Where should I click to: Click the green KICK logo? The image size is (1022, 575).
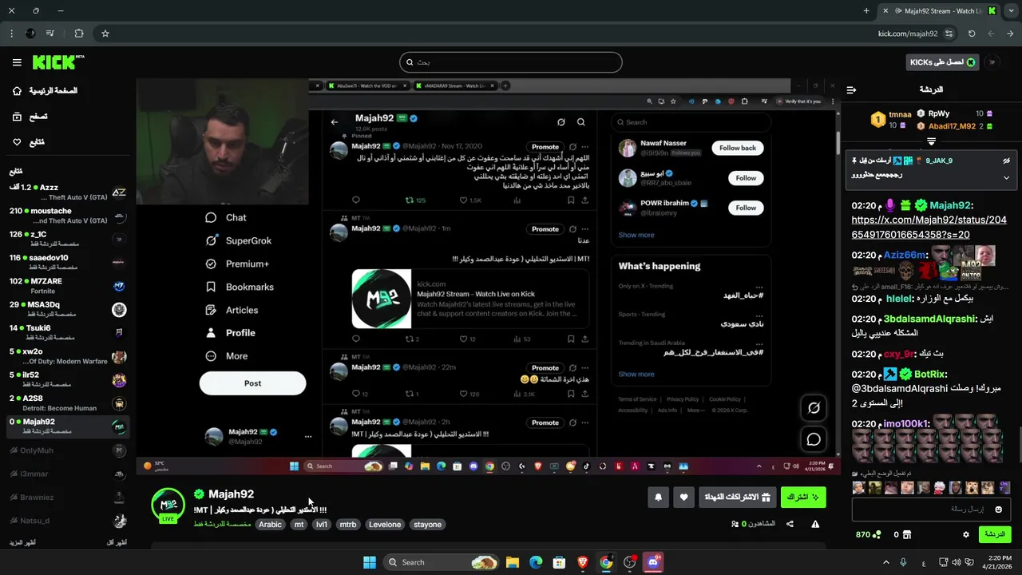coord(57,62)
